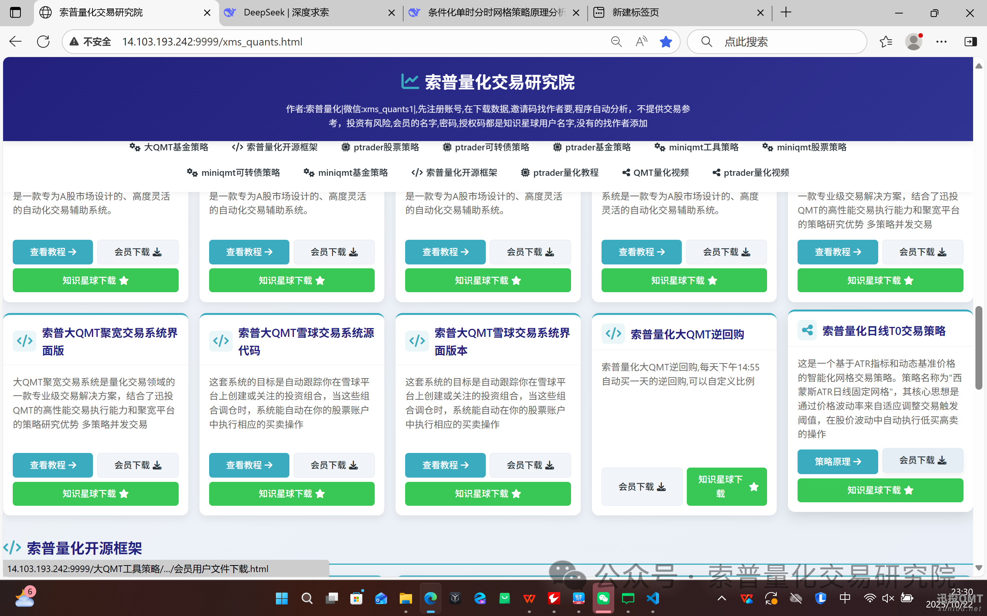Open browser settings three-dots menu

(x=941, y=42)
